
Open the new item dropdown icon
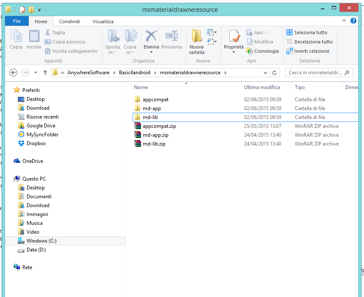(212, 32)
